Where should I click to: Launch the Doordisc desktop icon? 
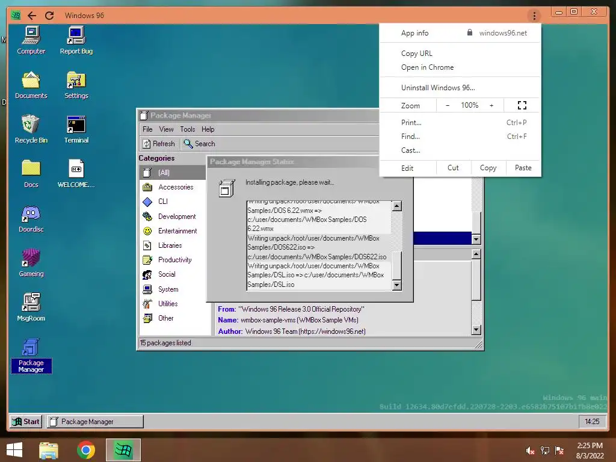pyautogui.click(x=31, y=219)
